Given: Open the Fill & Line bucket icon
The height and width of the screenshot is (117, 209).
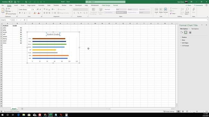Looking at the screenshot, I should 181,32.
